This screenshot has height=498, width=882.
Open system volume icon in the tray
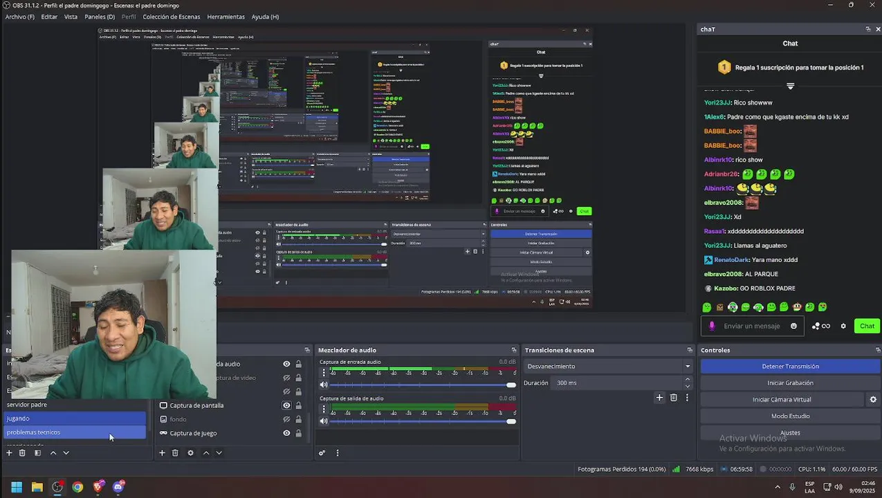click(x=838, y=487)
